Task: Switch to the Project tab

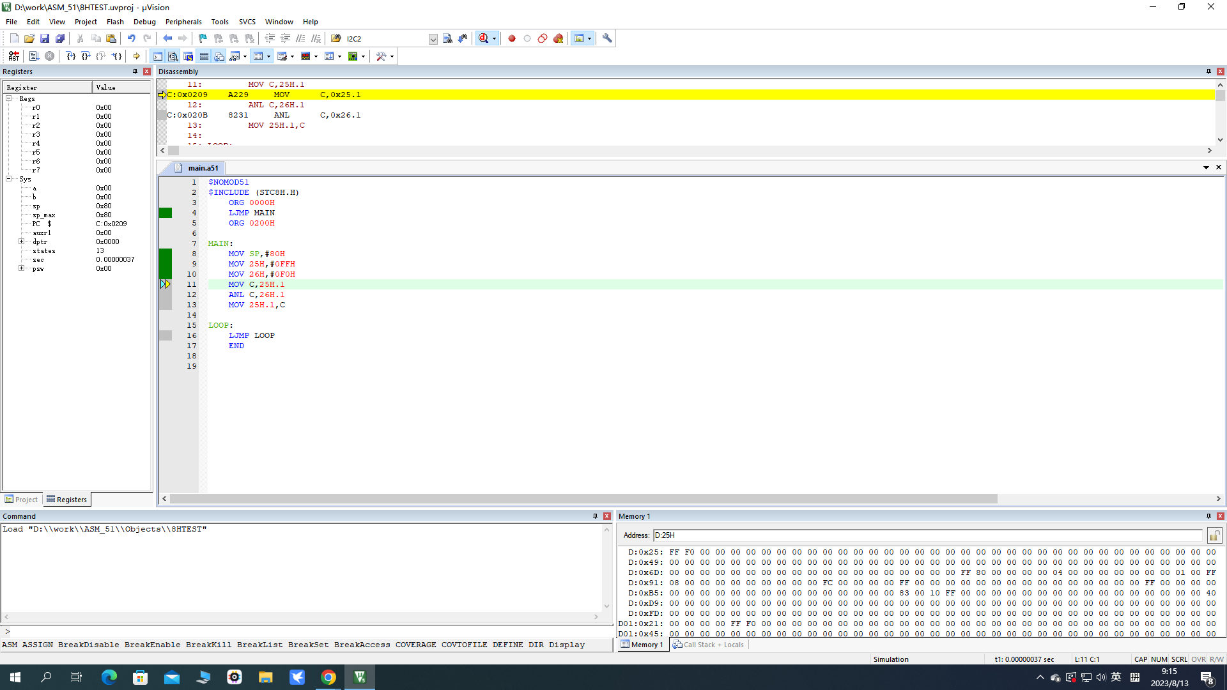Action: click(21, 500)
